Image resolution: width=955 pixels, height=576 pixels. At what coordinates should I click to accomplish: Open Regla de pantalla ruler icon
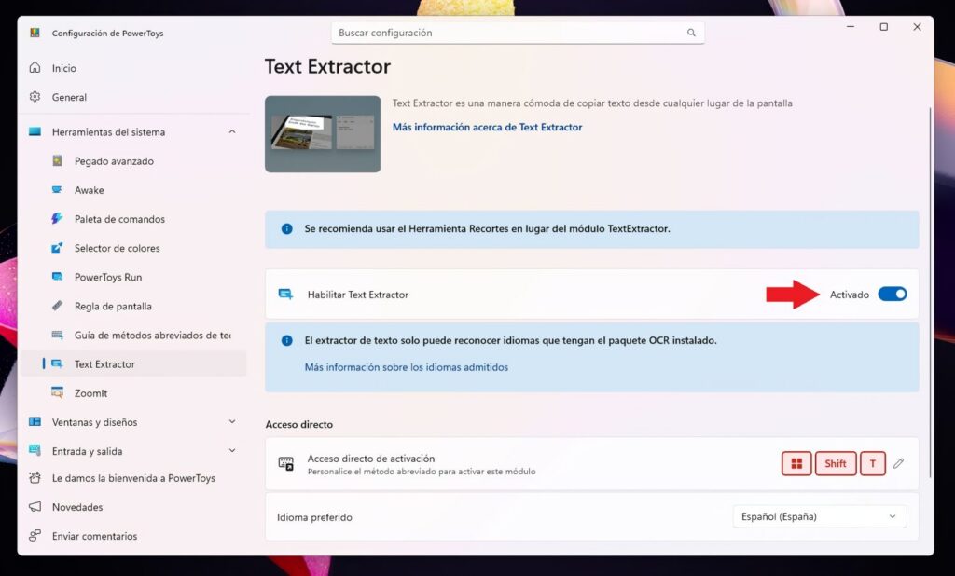pyautogui.click(x=57, y=306)
